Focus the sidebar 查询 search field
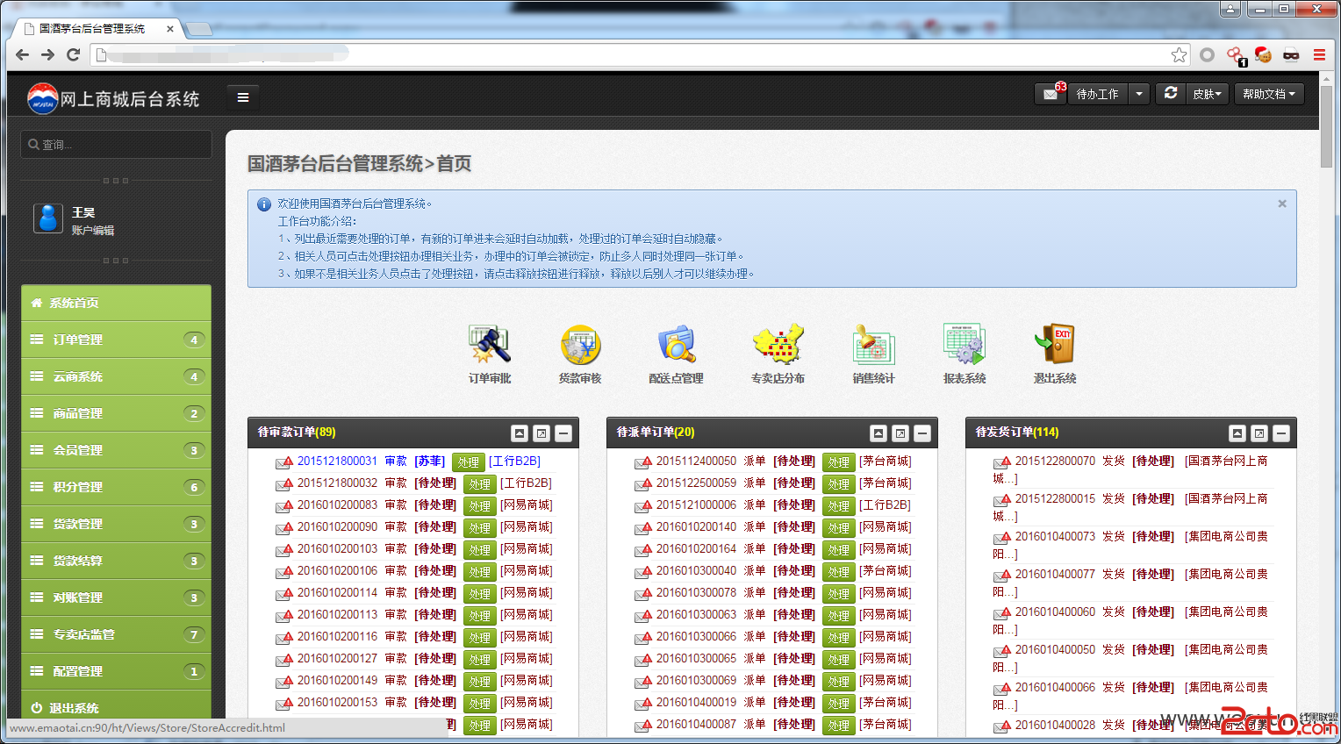This screenshot has width=1341, height=744. pyautogui.click(x=117, y=144)
